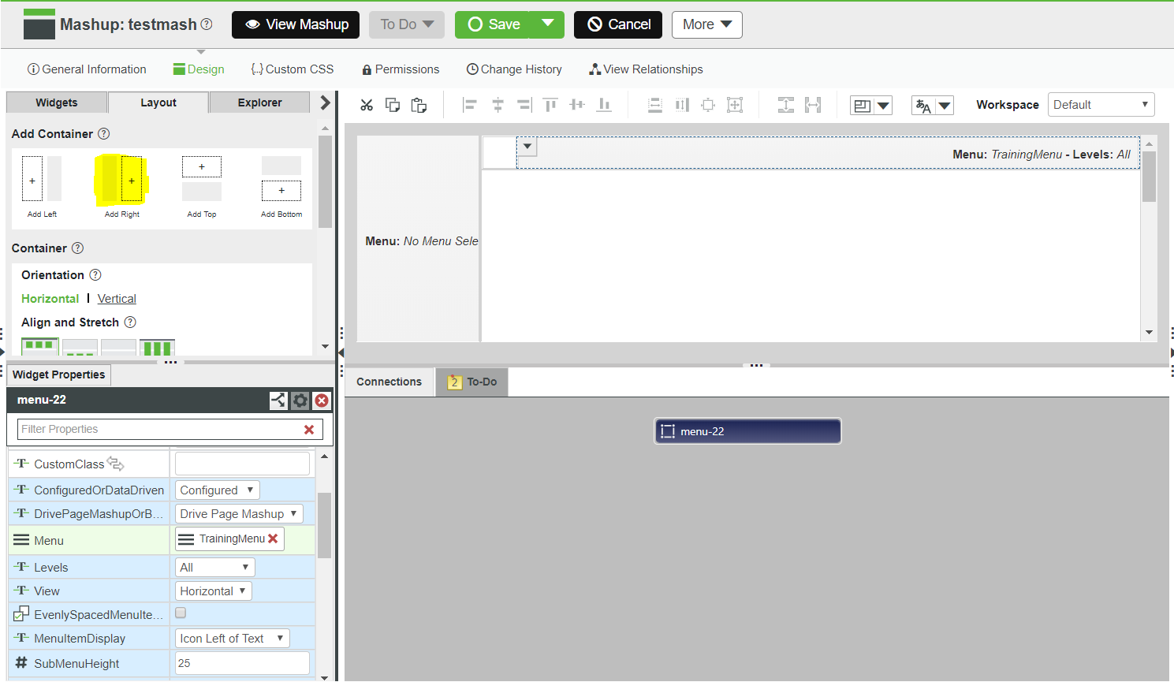Open the Custom CSS section
The width and height of the screenshot is (1174, 682).
point(292,69)
